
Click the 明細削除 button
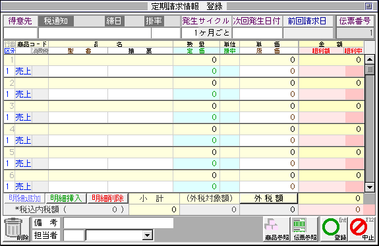[107, 199]
